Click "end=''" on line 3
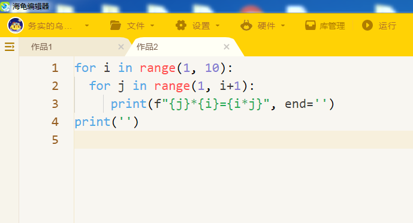This screenshot has height=223, width=413. point(306,104)
